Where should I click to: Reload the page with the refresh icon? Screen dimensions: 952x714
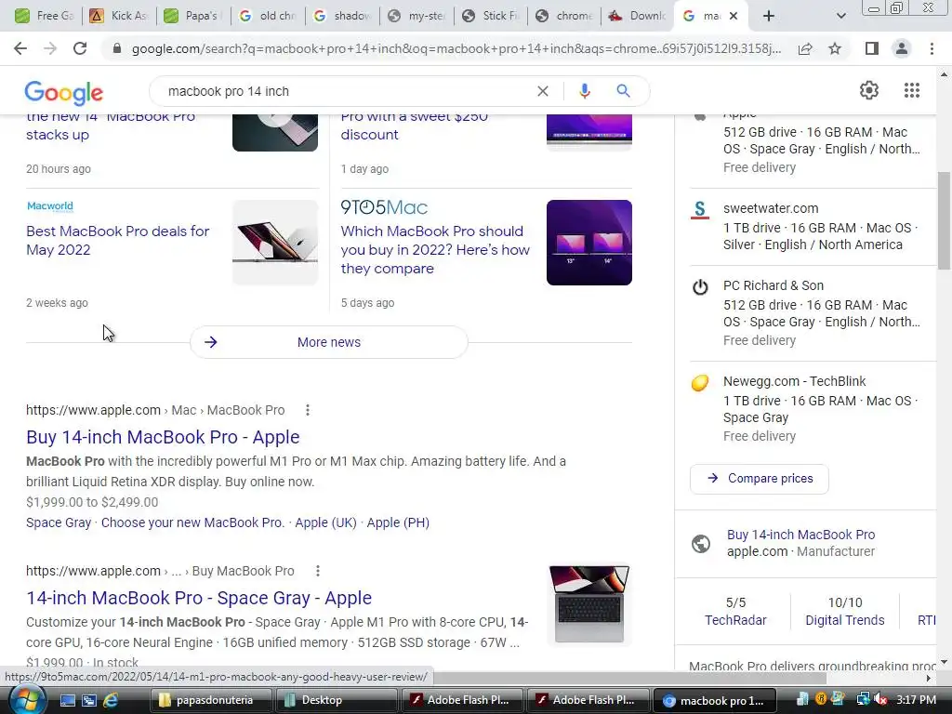pos(80,48)
